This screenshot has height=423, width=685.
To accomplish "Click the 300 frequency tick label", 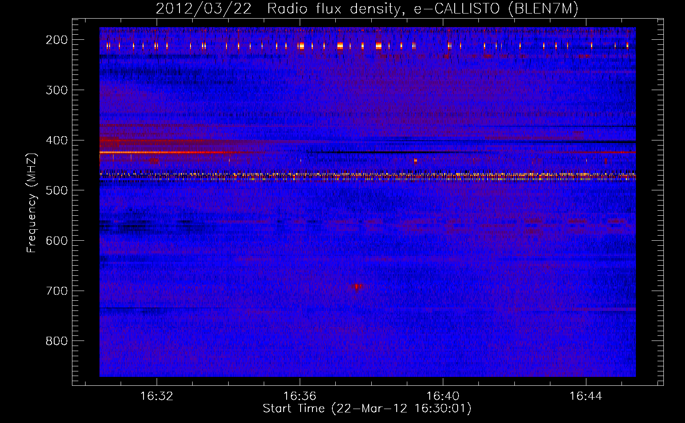I will 57,90.
